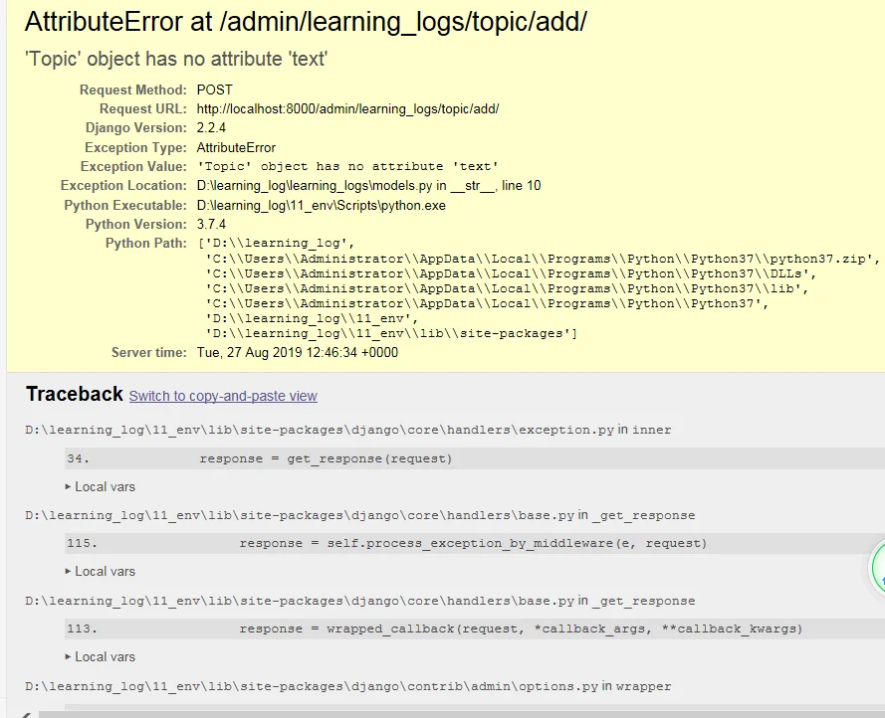The image size is (885, 718).
Task: Click the Exception Location models.py path
Action: pyautogui.click(x=368, y=186)
